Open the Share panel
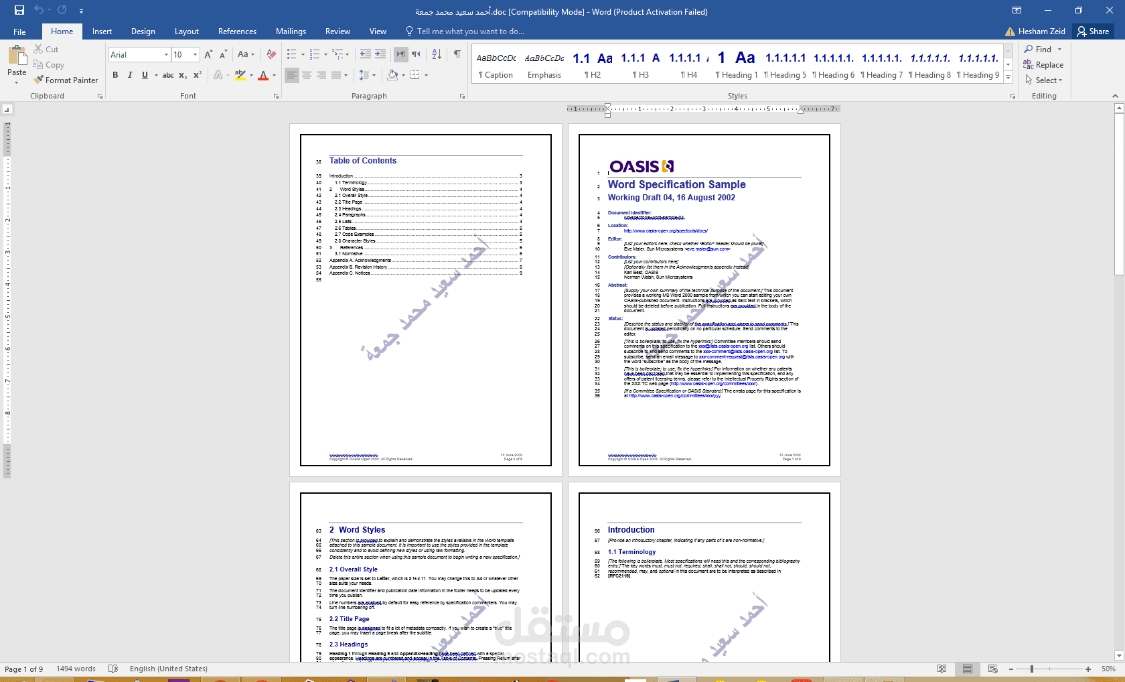This screenshot has height=682, width=1125. point(1093,31)
